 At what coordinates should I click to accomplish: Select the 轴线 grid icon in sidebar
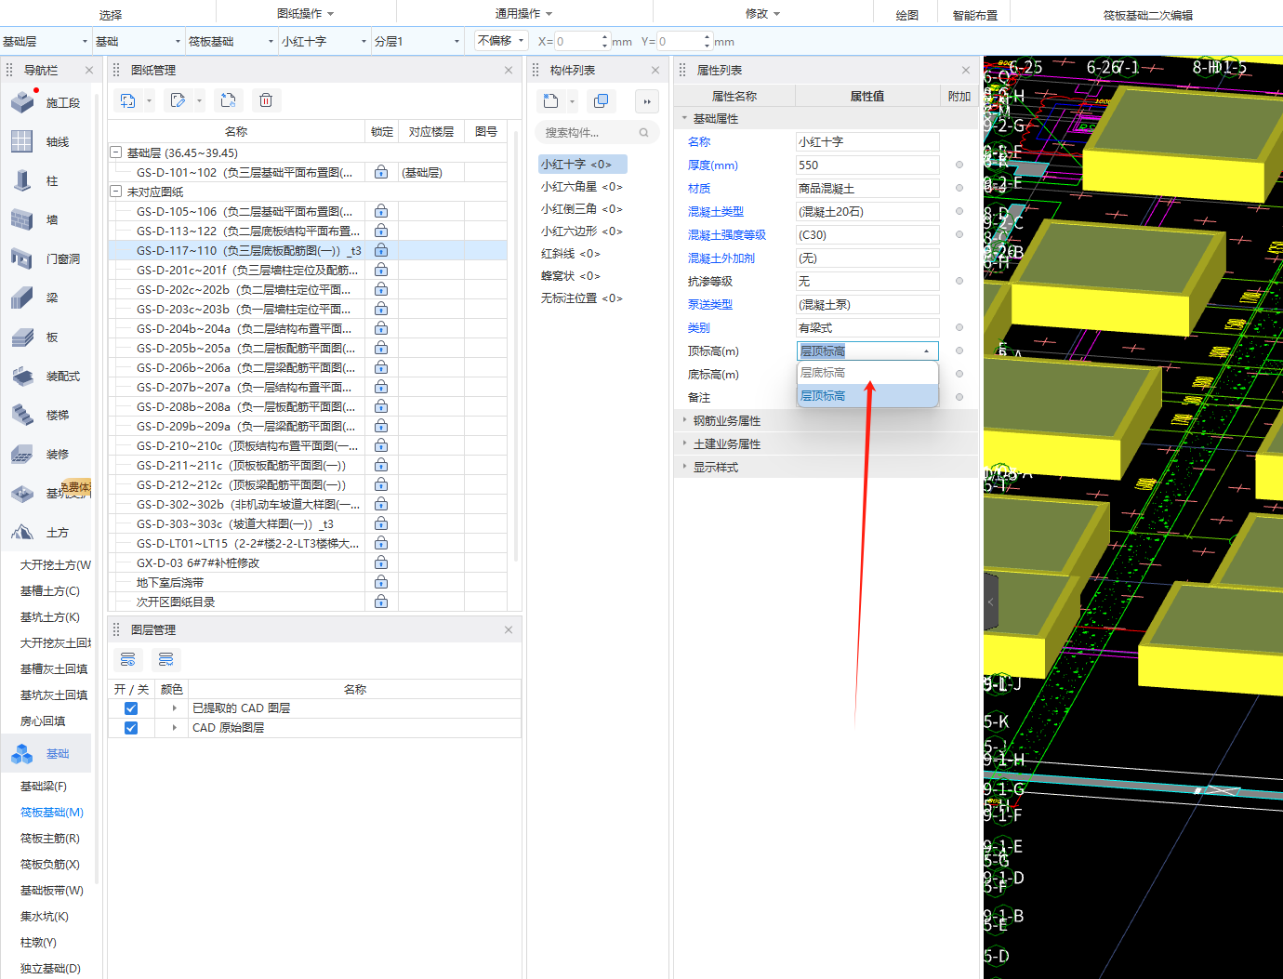tap(22, 142)
